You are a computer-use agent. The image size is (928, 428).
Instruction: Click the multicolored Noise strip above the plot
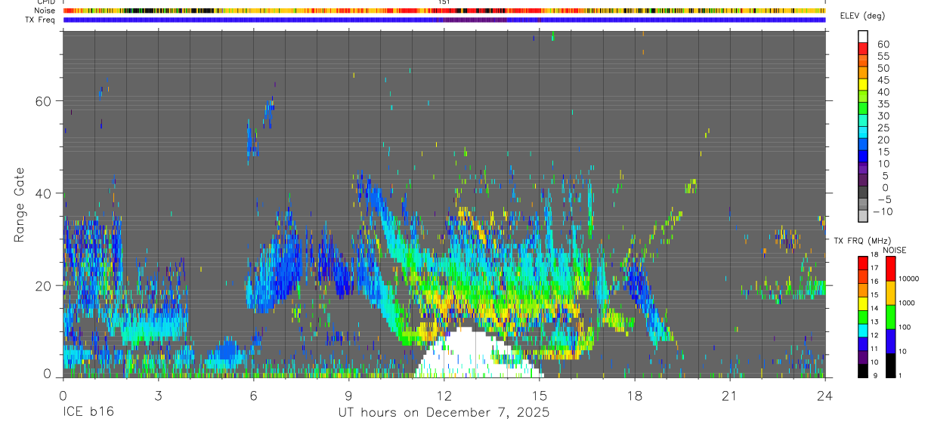click(444, 11)
